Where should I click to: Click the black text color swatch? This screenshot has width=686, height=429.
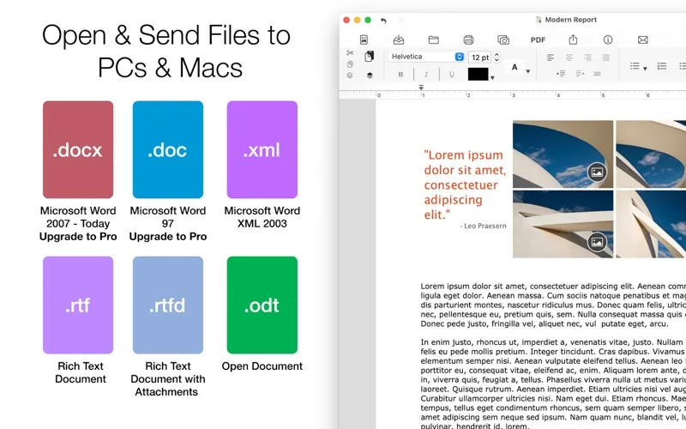[x=478, y=74]
